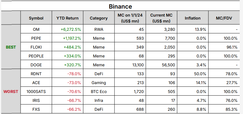Viewport: 243px width, 114px height.
Task: Select the Current MC column header
Action: pos(161,18)
